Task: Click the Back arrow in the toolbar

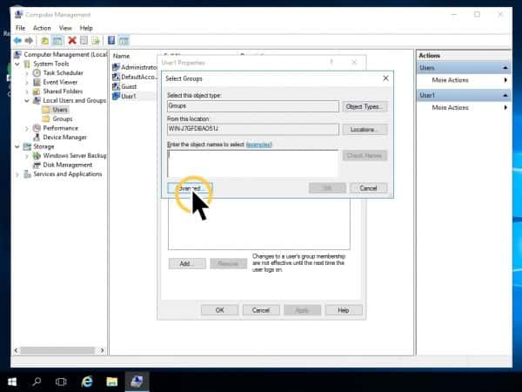Action: [x=17, y=40]
